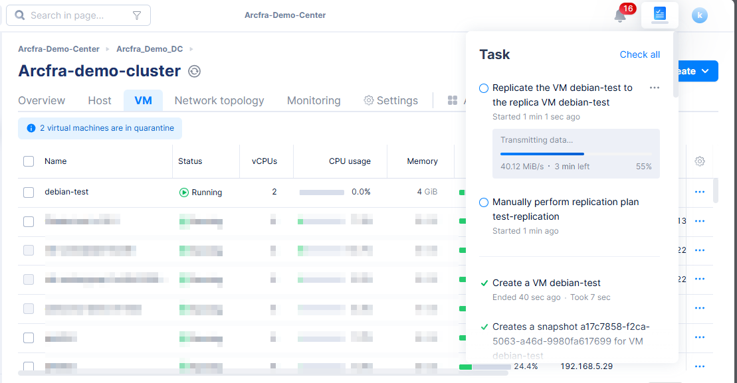This screenshot has height=383, width=737.
Task: Click the refresh icon beside Arcfra-demo-cluster
Action: [194, 72]
